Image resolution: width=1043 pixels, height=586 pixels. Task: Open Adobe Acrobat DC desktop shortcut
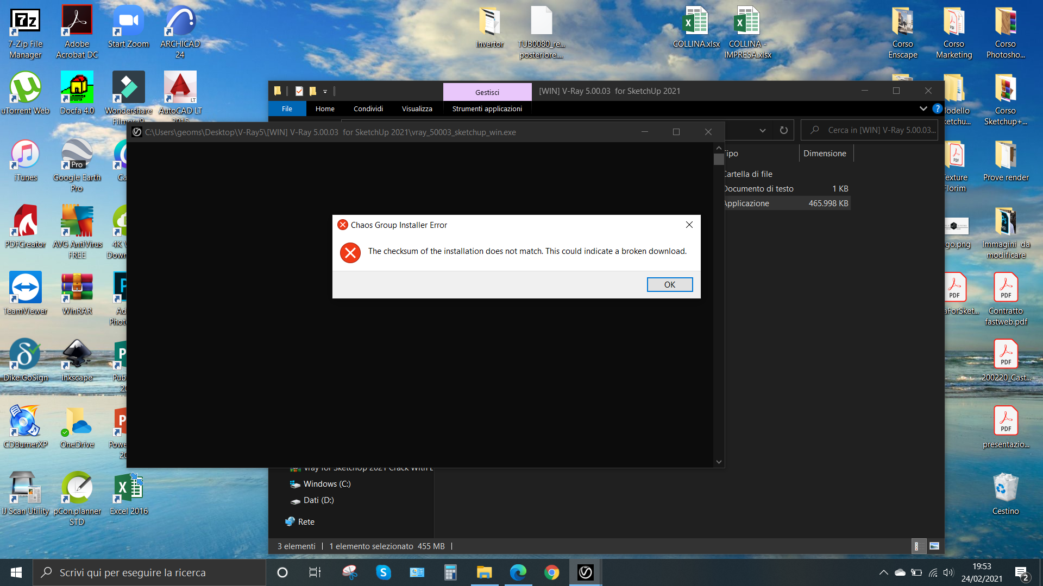pos(77,33)
